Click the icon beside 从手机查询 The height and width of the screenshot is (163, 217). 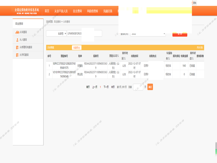[x=17, y=55]
